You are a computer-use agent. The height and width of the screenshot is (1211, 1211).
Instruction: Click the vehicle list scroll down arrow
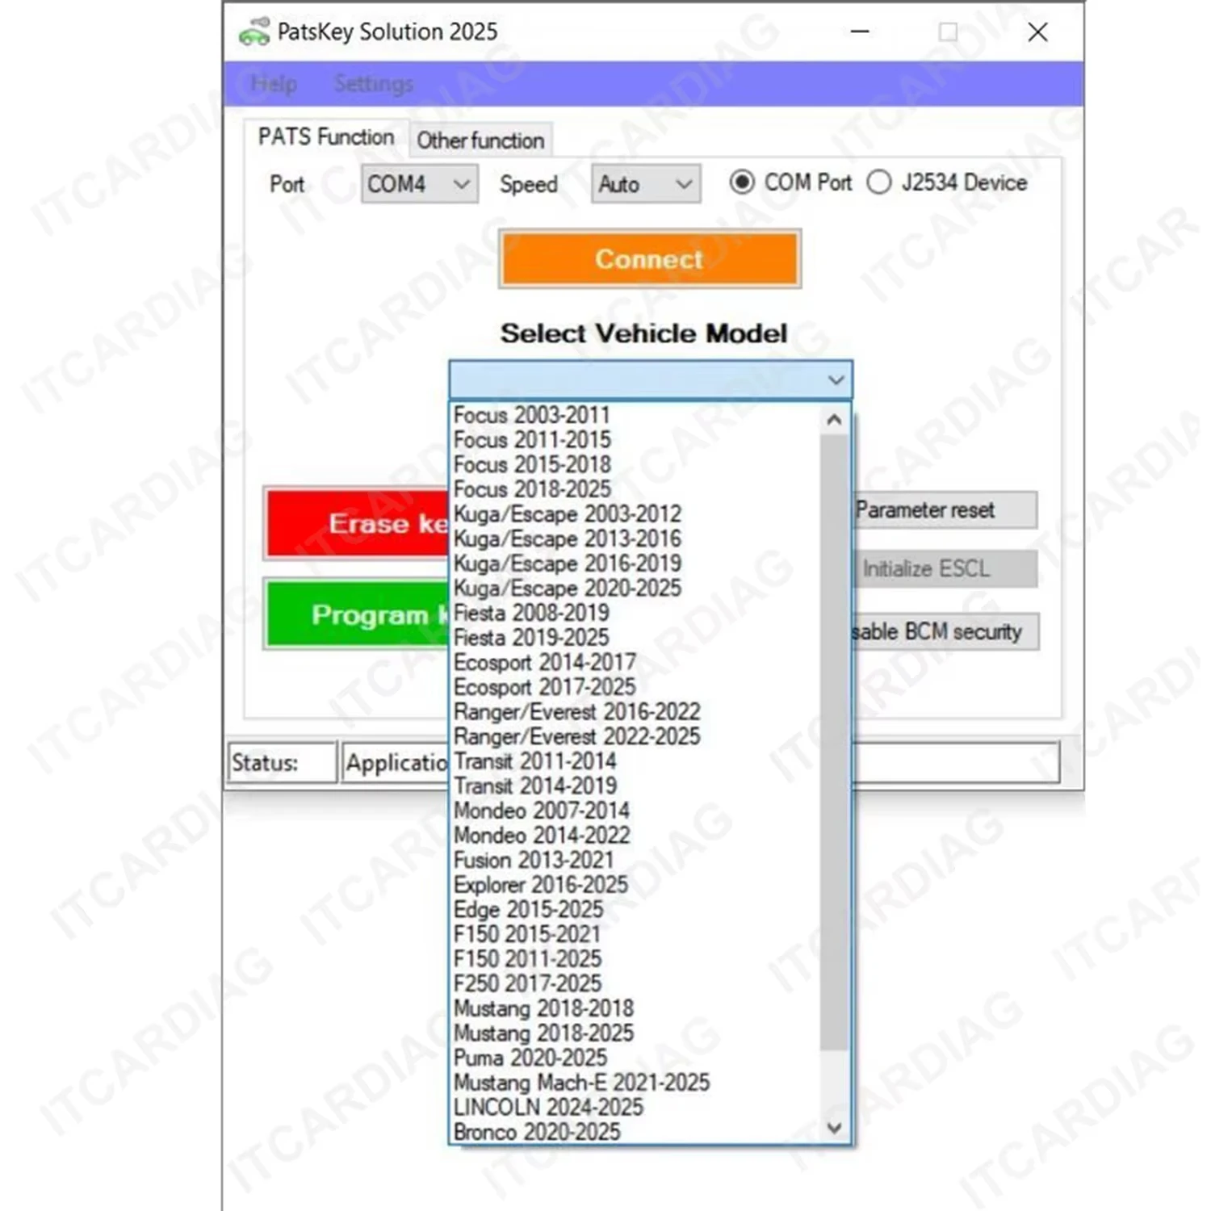[x=835, y=1128]
